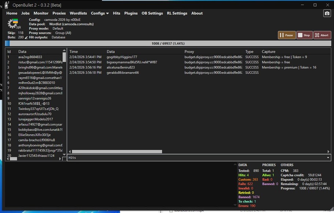Click the job progress bar showing 1.44%
Viewport: 334px width, 213px height.
click(x=168, y=43)
